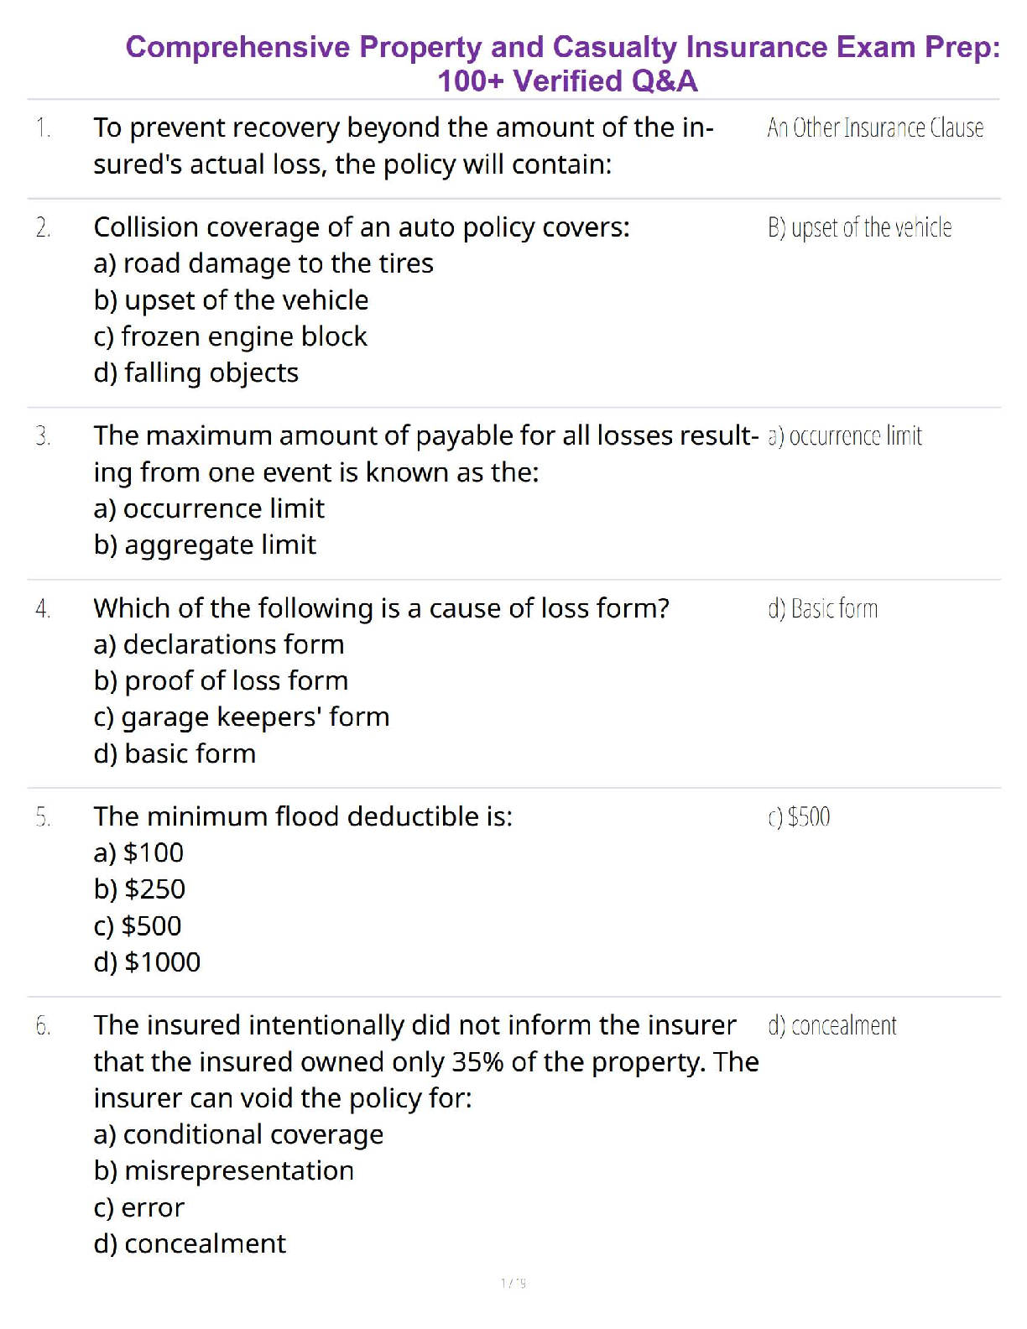Select option "b) upset of the vehicle"
The width and height of the screenshot is (1027, 1329).
pos(231,300)
